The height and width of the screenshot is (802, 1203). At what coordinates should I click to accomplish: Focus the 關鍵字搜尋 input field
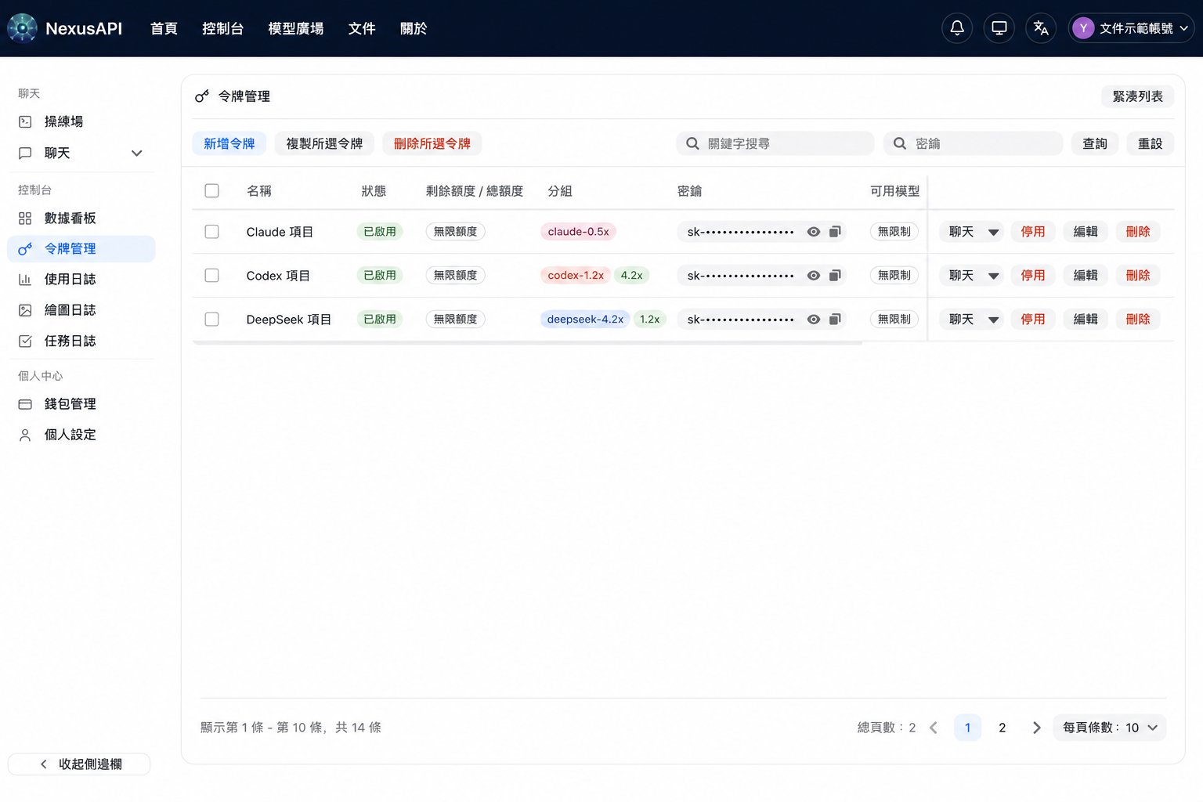[775, 143]
